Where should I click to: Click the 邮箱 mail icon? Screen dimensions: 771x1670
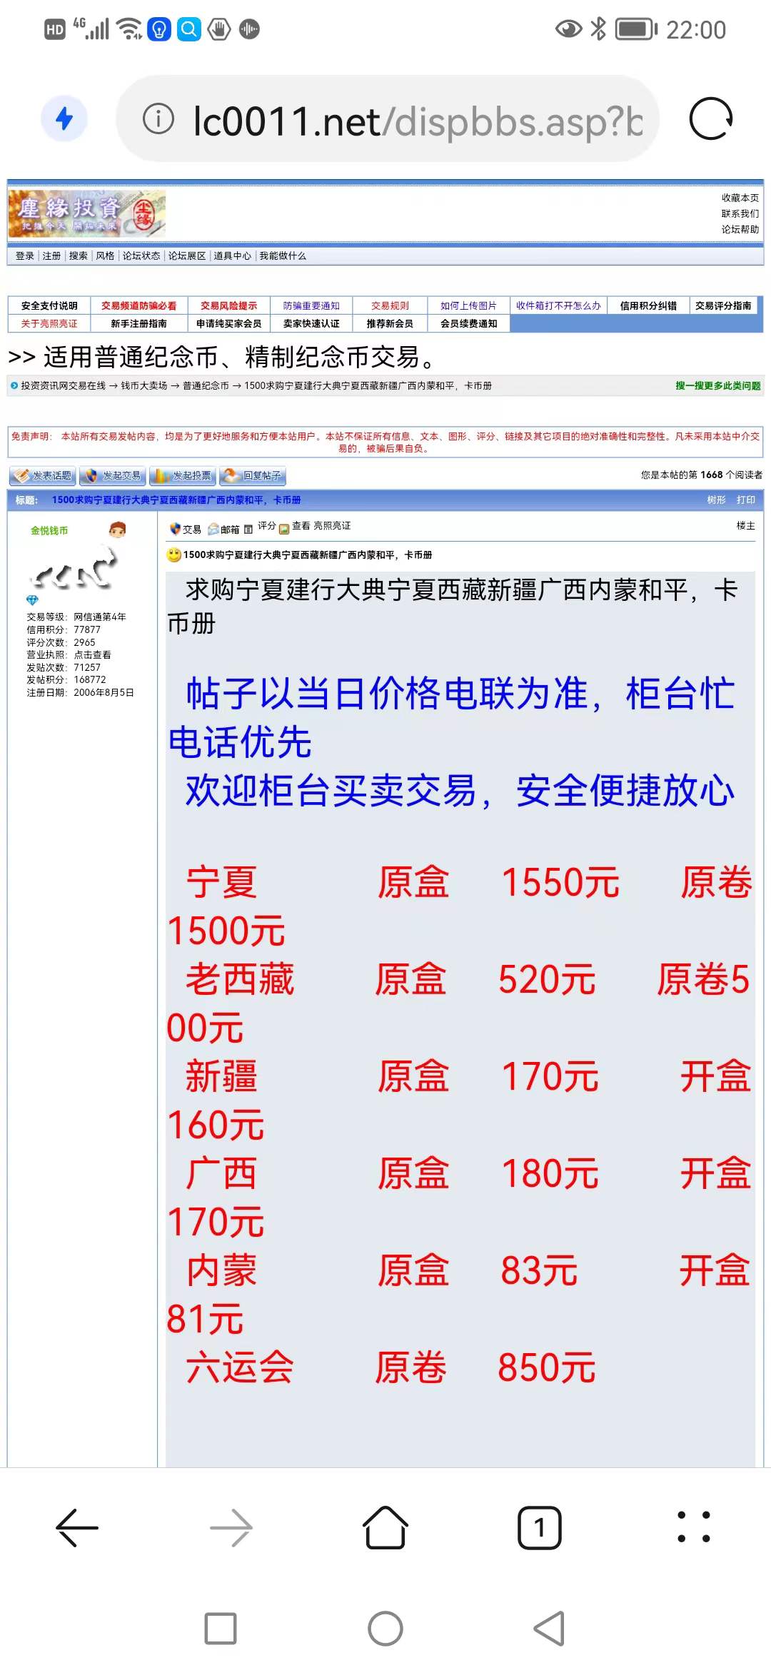pos(213,529)
